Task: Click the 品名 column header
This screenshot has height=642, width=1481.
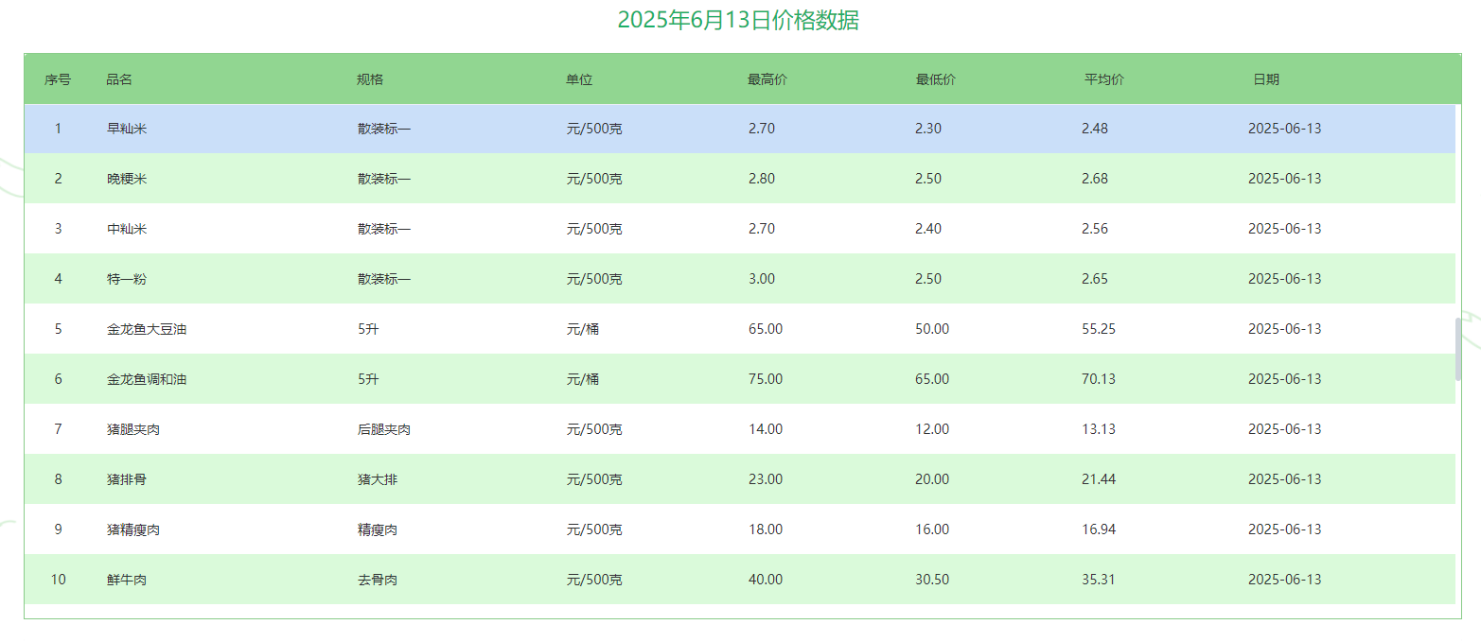Action: tap(119, 79)
